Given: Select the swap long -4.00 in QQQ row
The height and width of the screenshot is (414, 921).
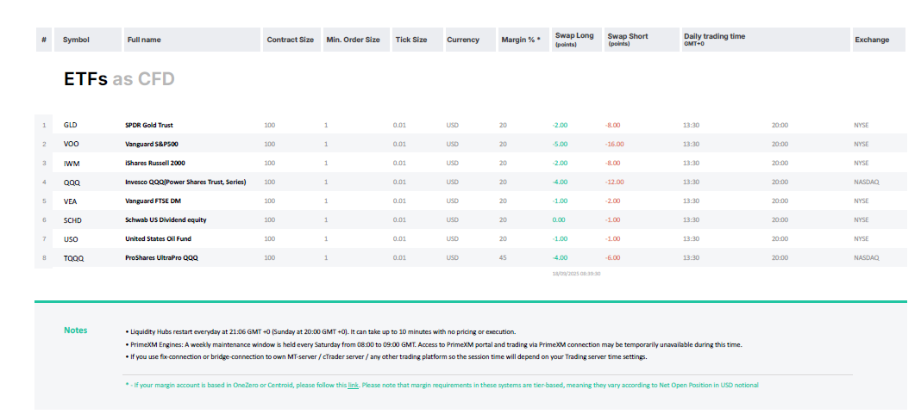Looking at the screenshot, I should click(560, 182).
